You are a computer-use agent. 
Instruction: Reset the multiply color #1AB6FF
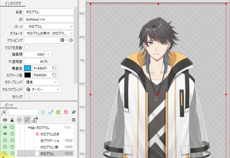point(54,68)
